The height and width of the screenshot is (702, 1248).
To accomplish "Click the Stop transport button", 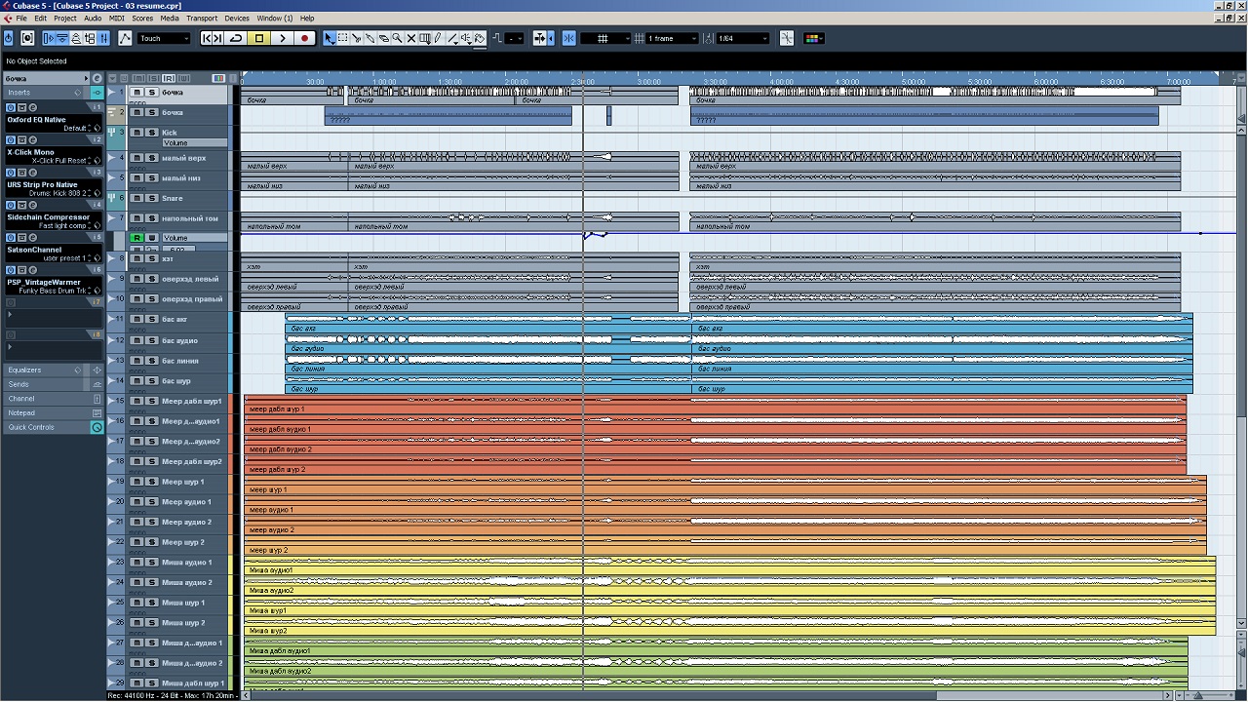I will (x=259, y=38).
